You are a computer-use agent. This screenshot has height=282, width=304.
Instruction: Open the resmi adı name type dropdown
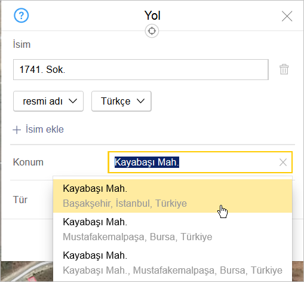[48, 101]
